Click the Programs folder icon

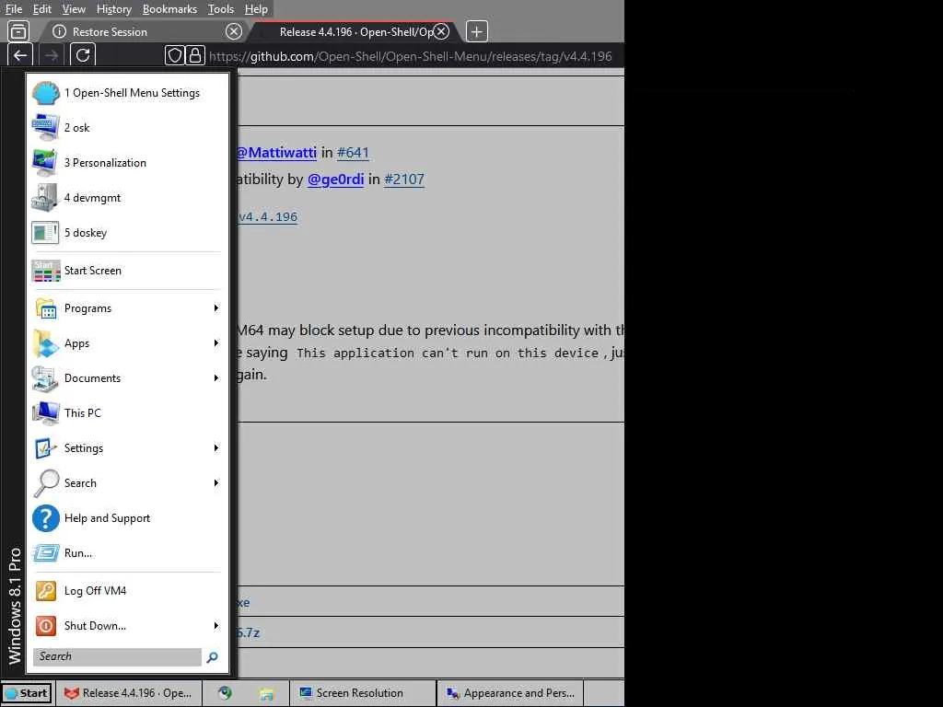[46, 308]
